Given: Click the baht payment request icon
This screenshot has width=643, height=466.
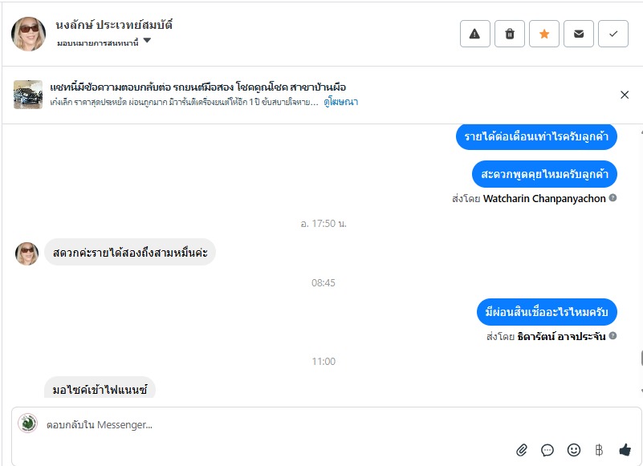Looking at the screenshot, I should [599, 450].
